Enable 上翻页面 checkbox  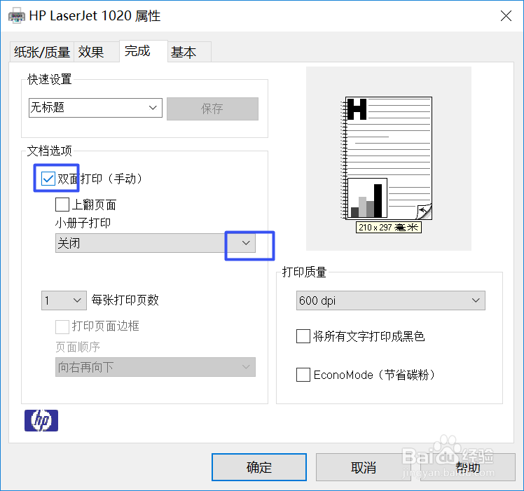point(62,205)
